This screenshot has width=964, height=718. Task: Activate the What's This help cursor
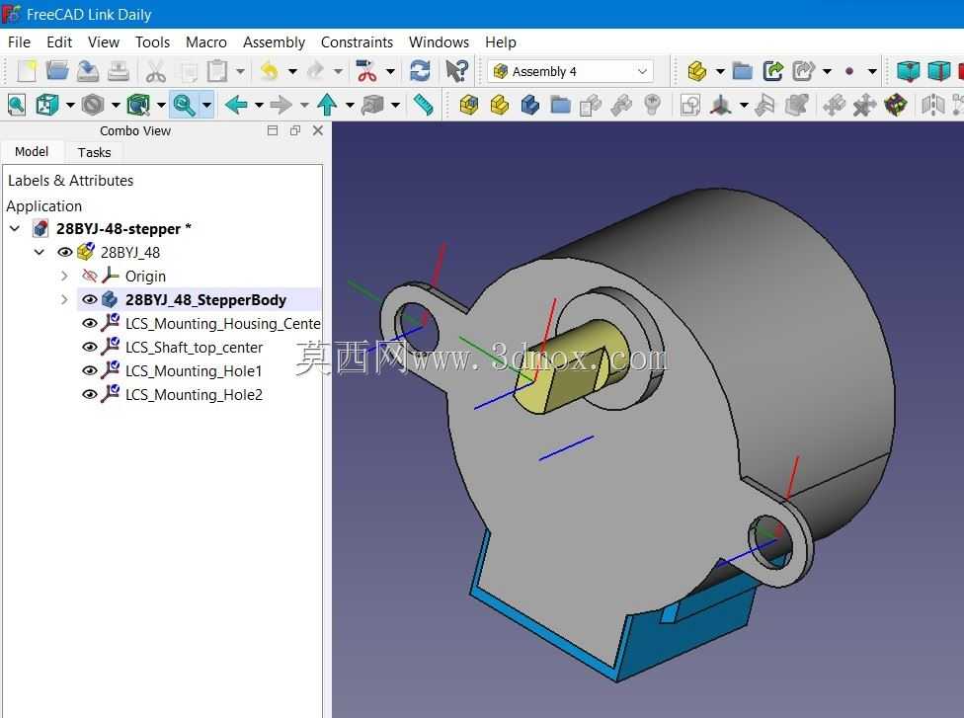[456, 71]
